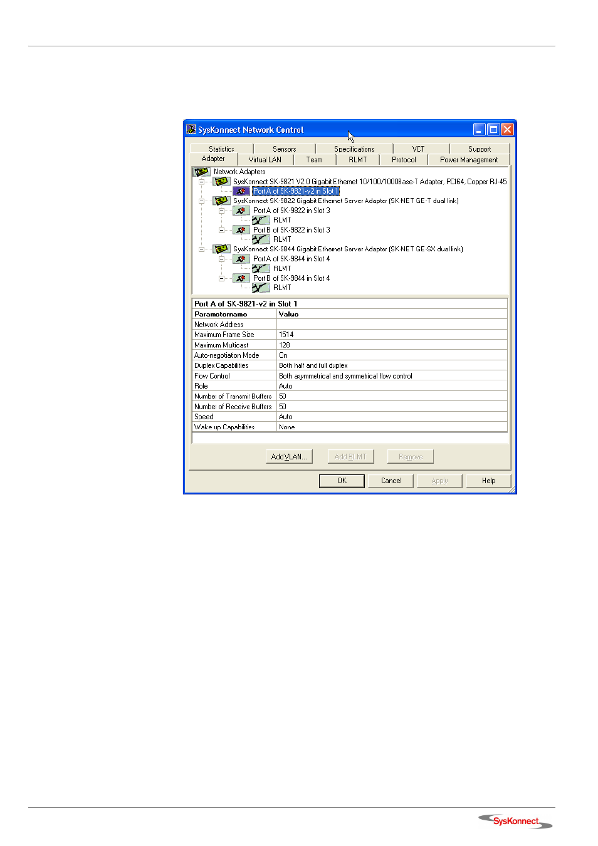Screen dimensions: 598x846
Task: Click the Flow Control value cell
Action: click(x=392, y=376)
